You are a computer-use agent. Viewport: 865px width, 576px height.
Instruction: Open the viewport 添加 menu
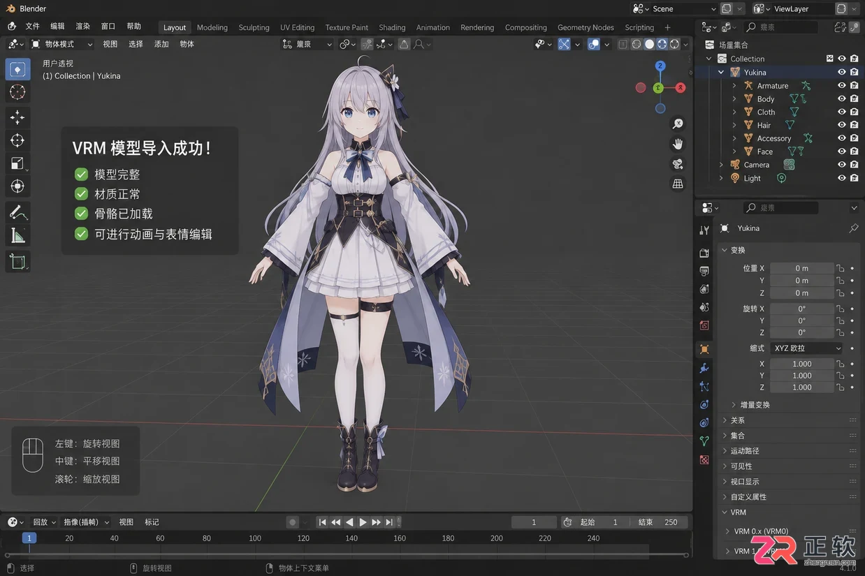[x=161, y=44]
